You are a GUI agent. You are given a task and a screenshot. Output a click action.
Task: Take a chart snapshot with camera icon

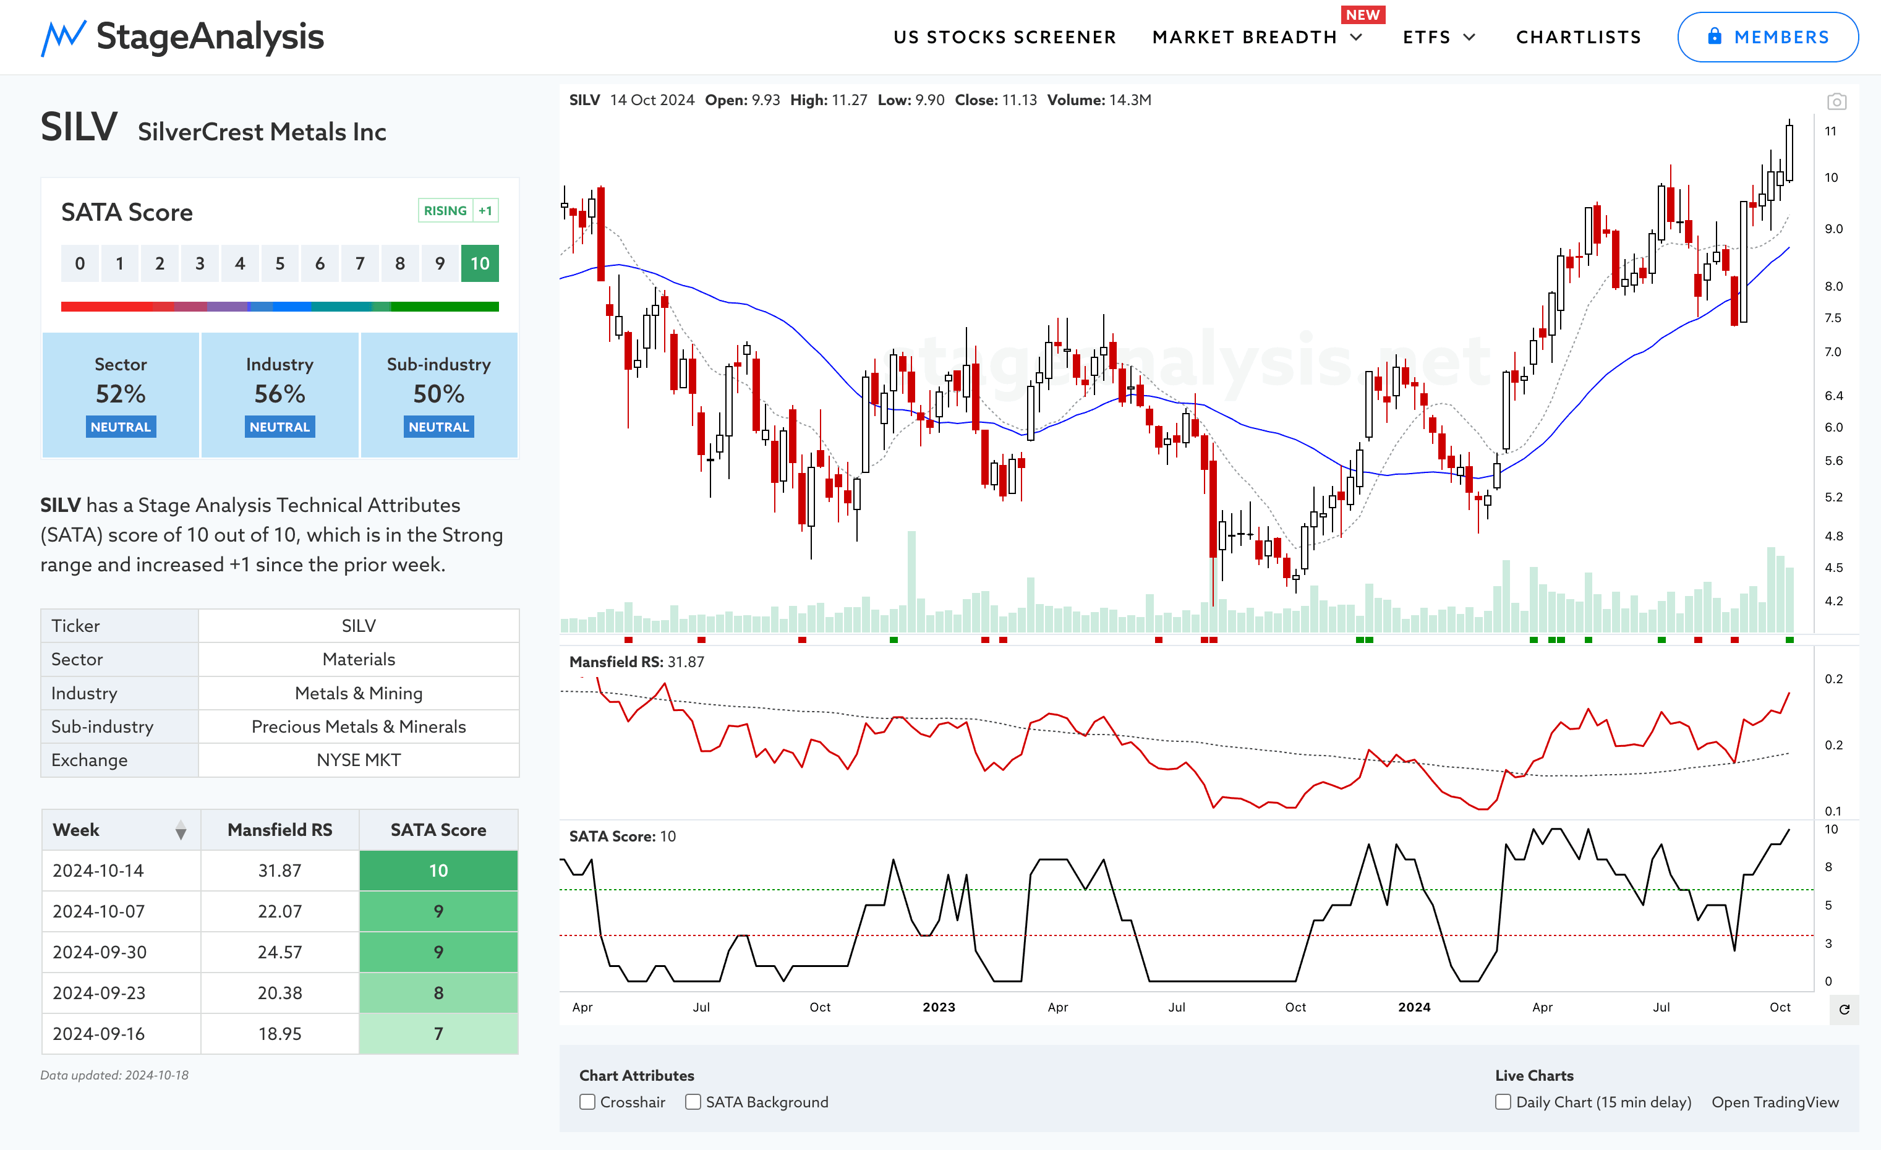(x=1836, y=101)
